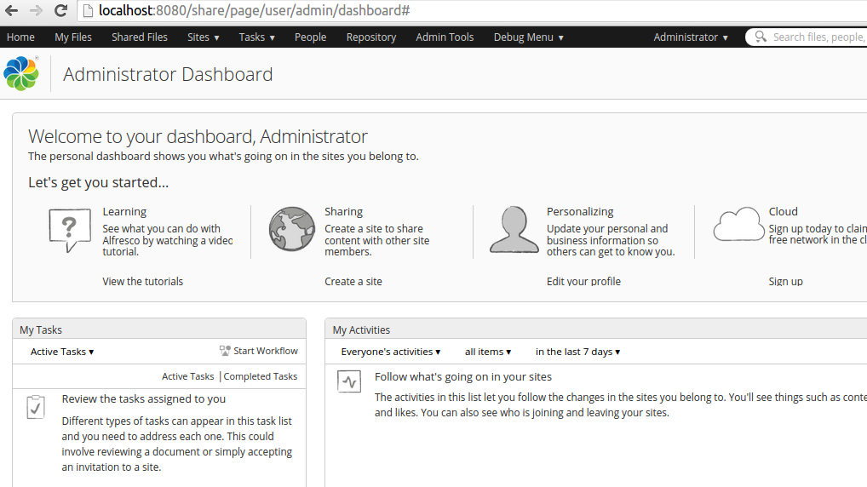The image size is (867, 487).
Task: Open the all items filter dropdown
Action: tap(488, 352)
